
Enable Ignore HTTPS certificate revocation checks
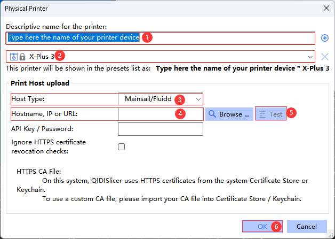(121, 147)
